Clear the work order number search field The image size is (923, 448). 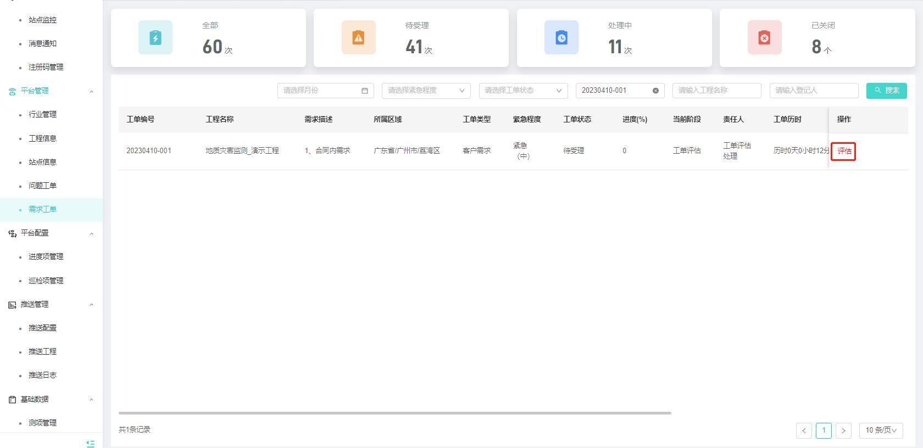[x=655, y=91]
